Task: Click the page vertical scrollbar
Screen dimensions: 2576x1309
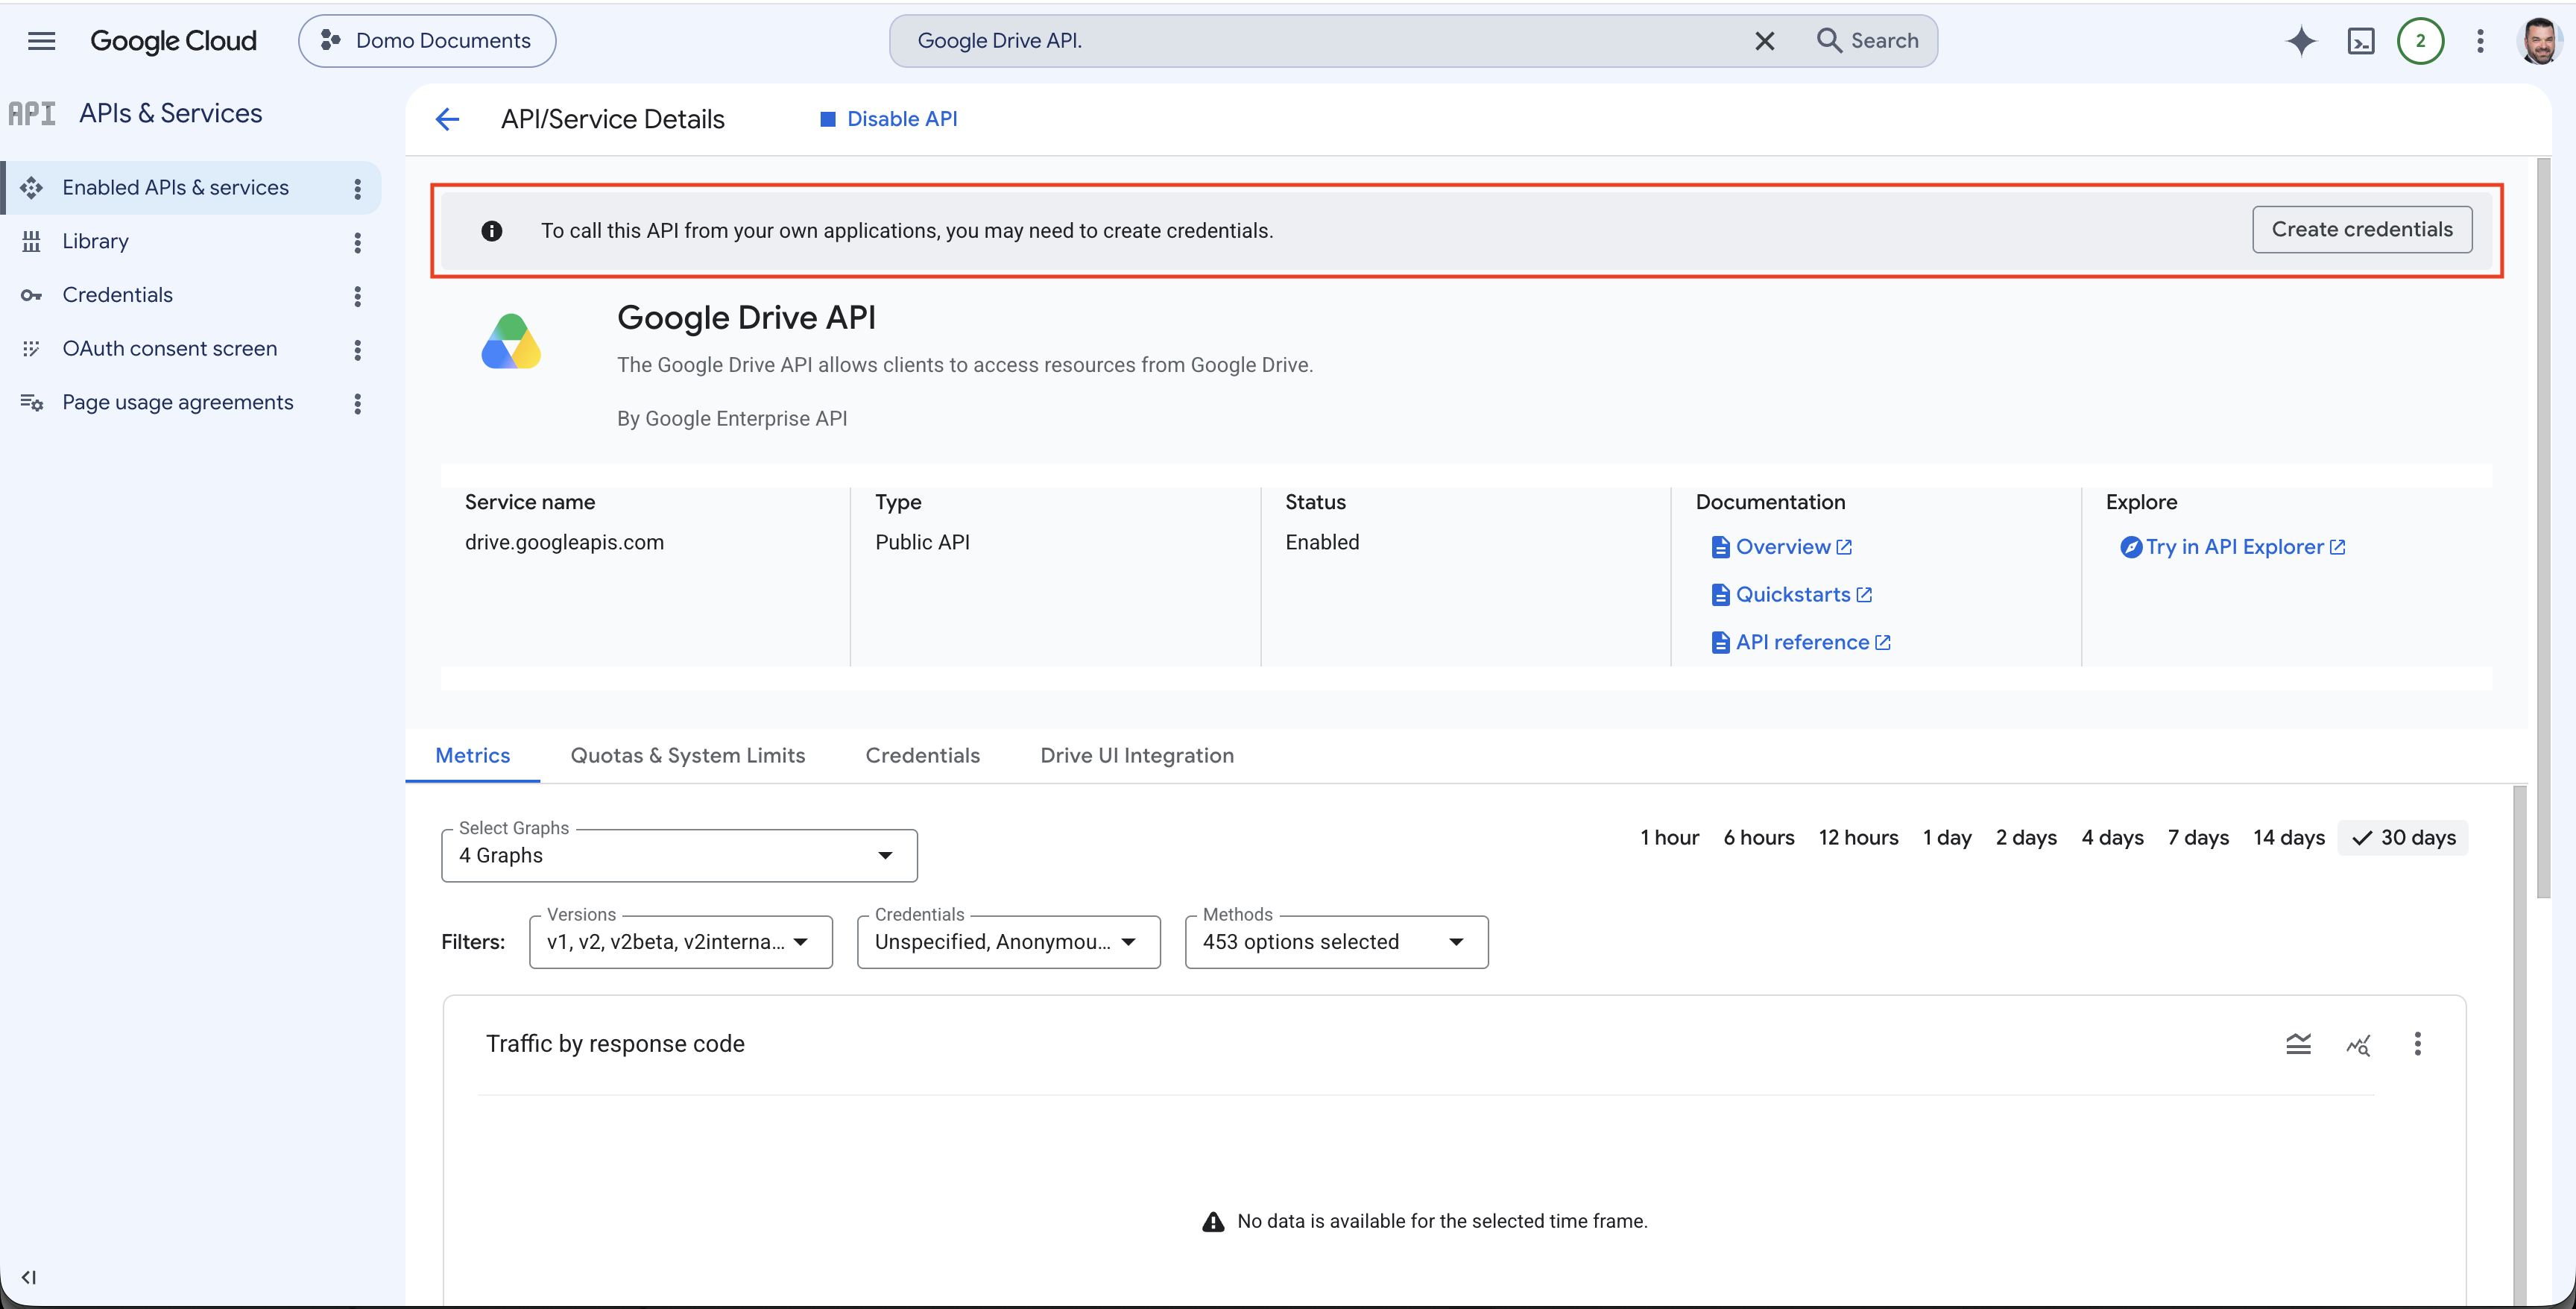Action: tap(2543, 528)
